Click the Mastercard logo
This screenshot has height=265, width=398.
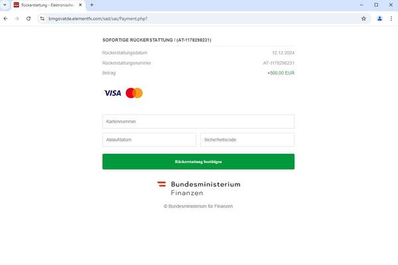[134, 93]
